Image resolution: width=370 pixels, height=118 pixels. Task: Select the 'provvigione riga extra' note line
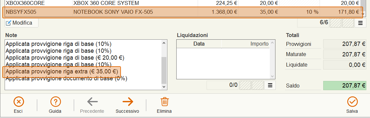coord(62,71)
